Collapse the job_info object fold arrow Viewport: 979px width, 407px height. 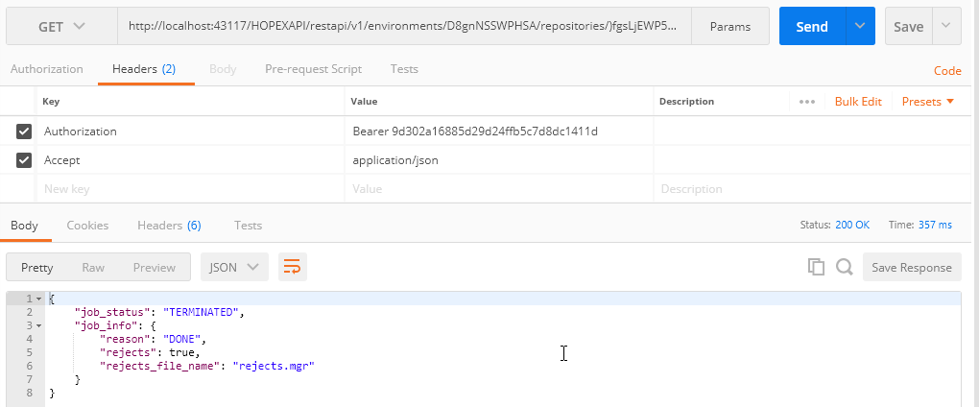click(38, 326)
